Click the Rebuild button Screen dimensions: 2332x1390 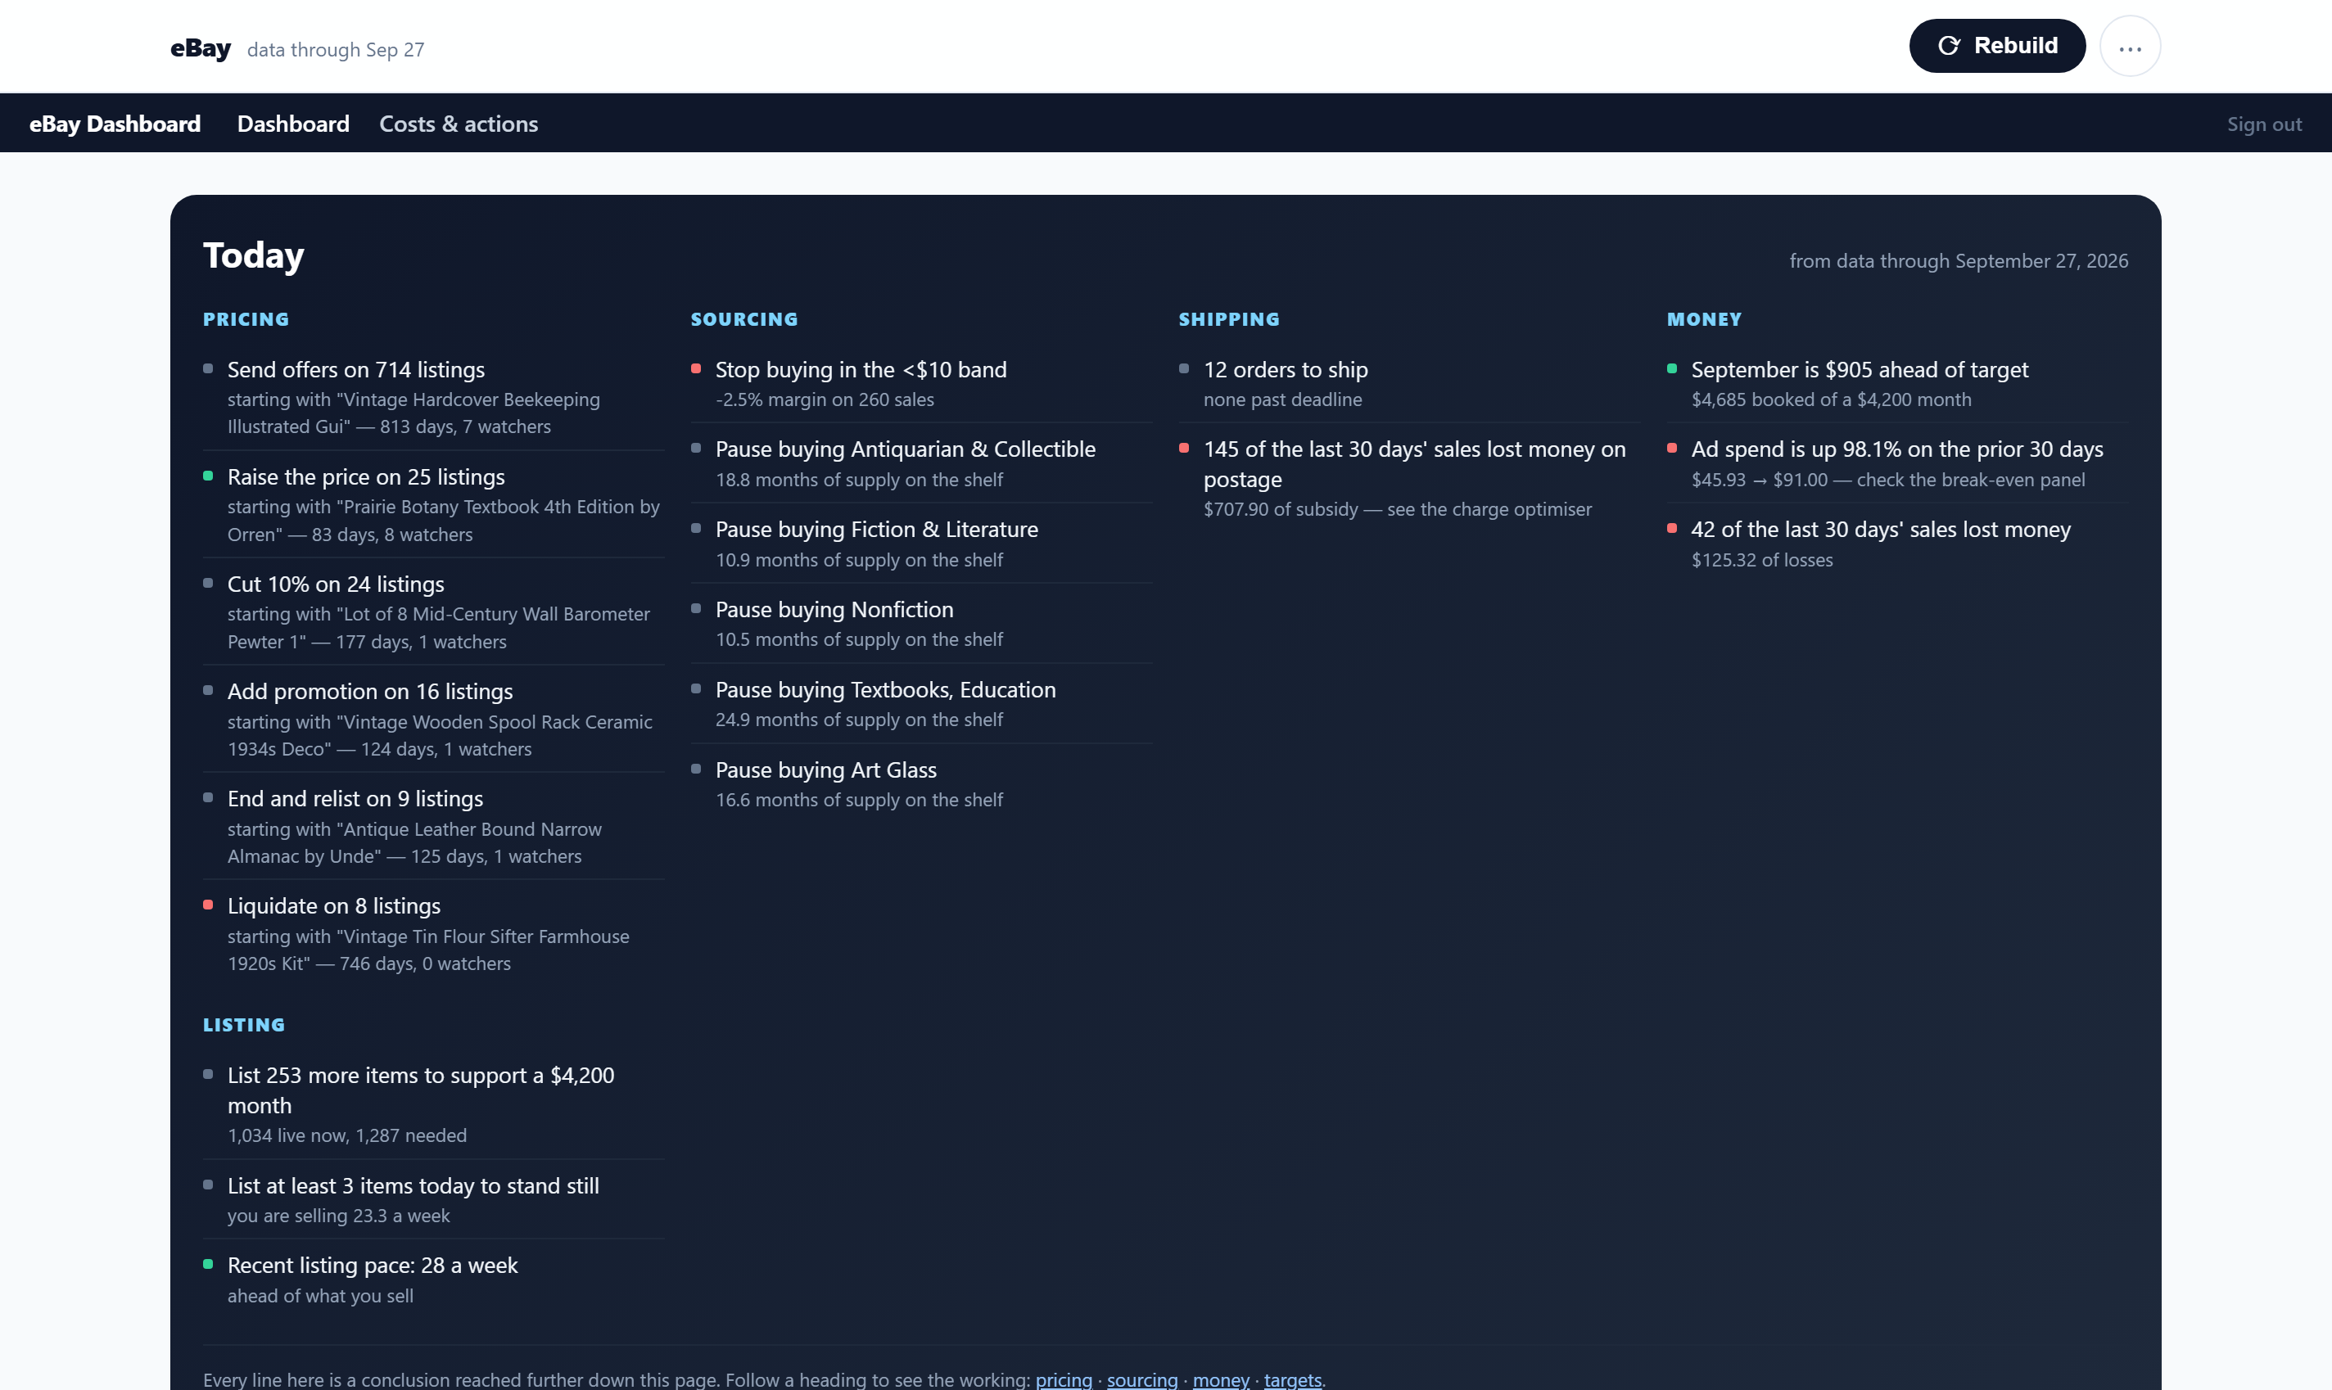(1996, 46)
